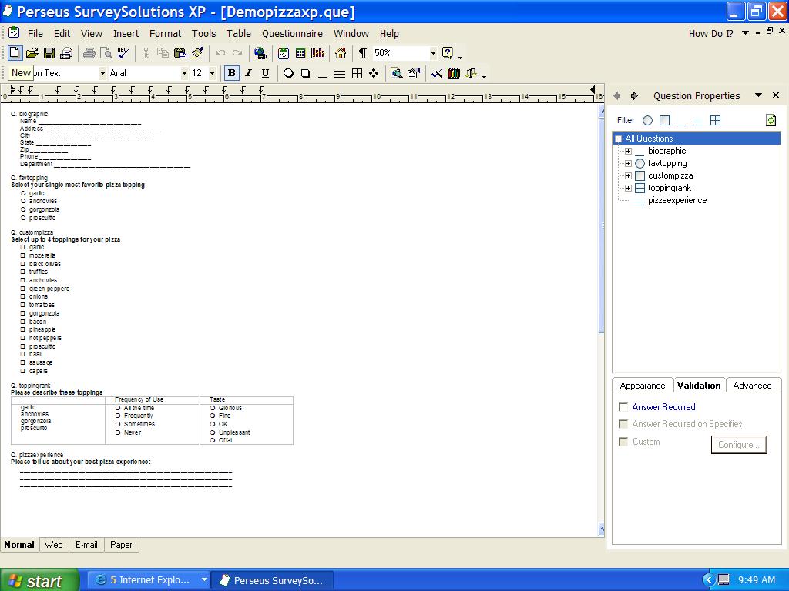Screen dimensions: 789x591
Task: Expand the favtopping question node
Action: tap(628, 163)
